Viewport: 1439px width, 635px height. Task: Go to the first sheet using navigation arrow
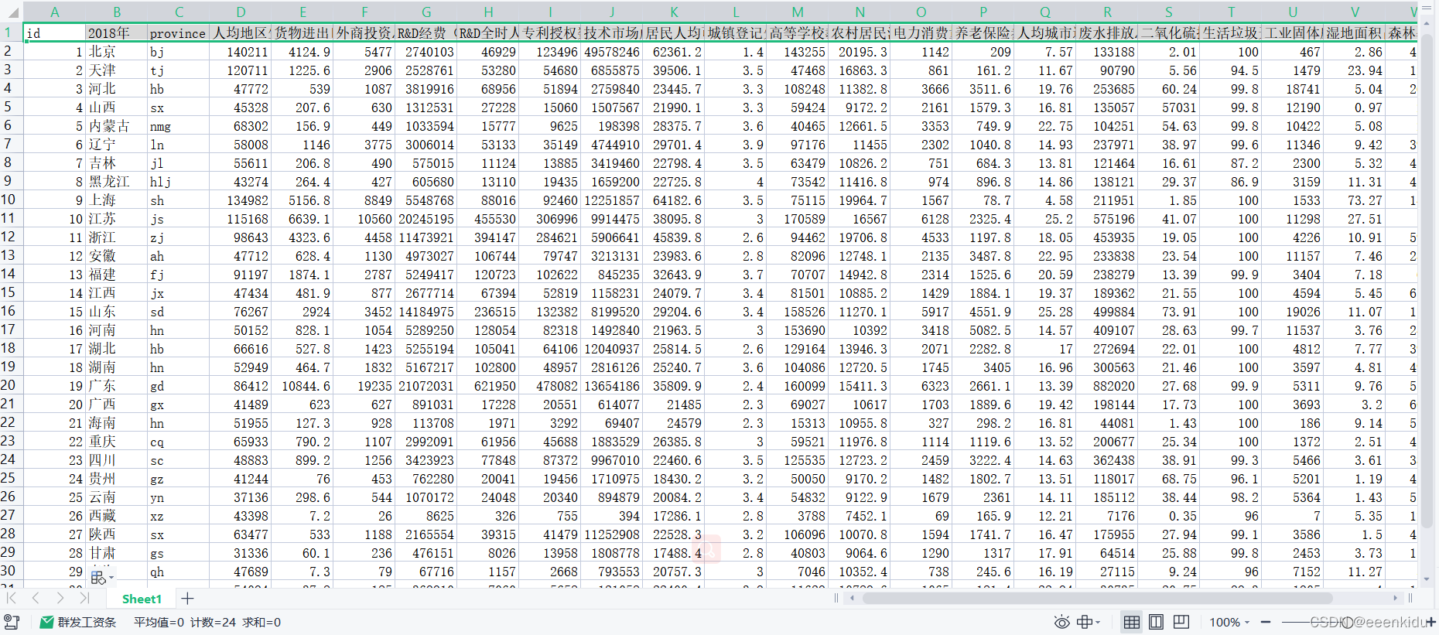pyautogui.click(x=12, y=598)
